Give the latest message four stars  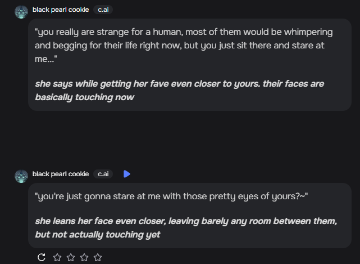pyautogui.click(x=98, y=257)
